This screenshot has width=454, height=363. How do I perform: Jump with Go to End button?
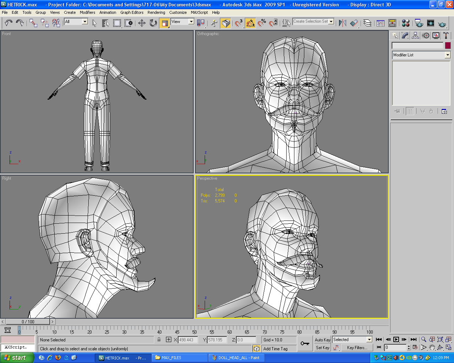point(414,340)
